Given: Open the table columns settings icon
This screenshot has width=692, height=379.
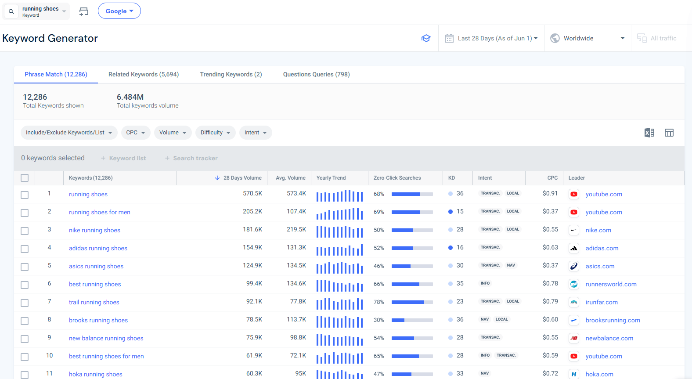Looking at the screenshot, I should [669, 133].
